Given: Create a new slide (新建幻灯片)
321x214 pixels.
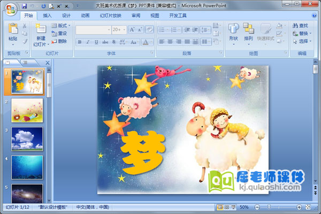Looking at the screenshot, I should (x=41, y=35).
